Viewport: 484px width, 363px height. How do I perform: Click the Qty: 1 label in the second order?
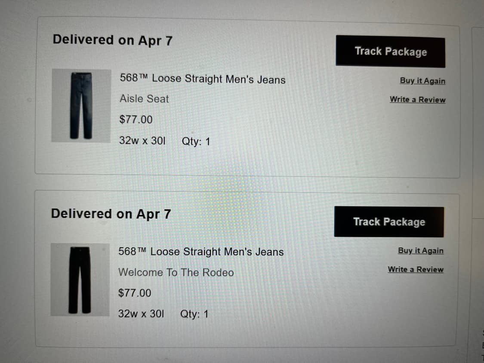(194, 314)
